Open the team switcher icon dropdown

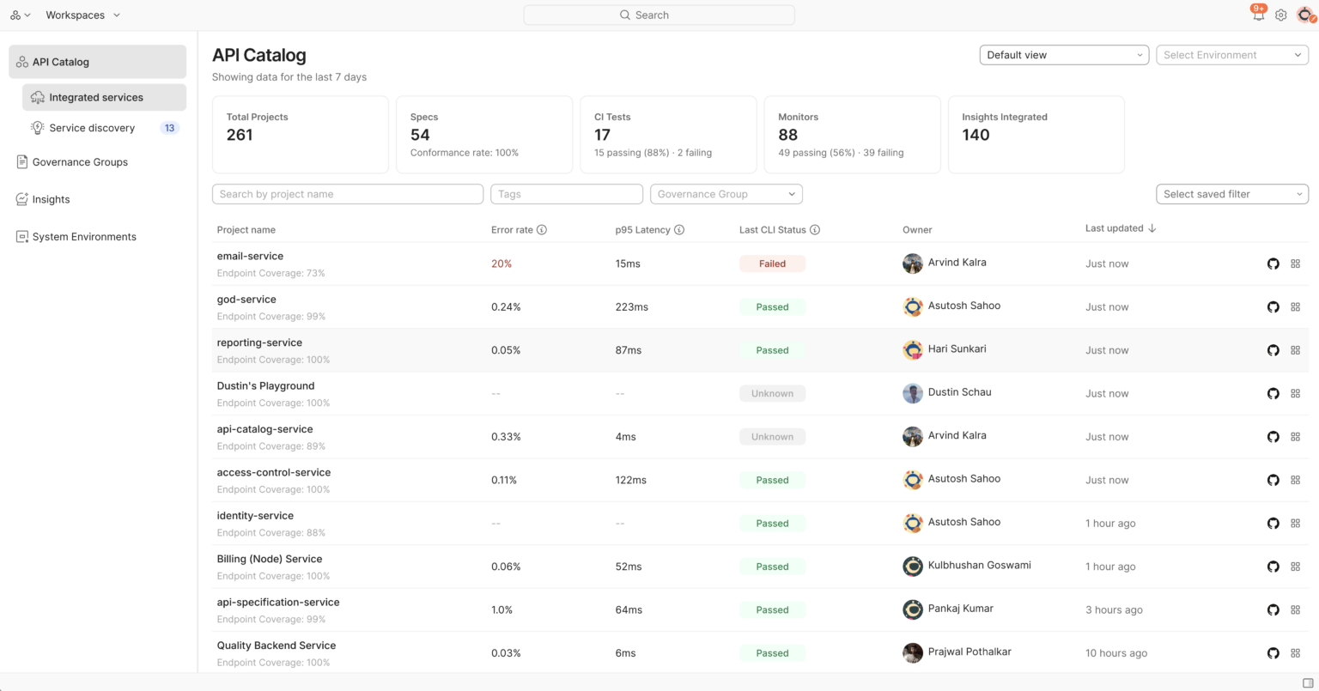tap(21, 15)
